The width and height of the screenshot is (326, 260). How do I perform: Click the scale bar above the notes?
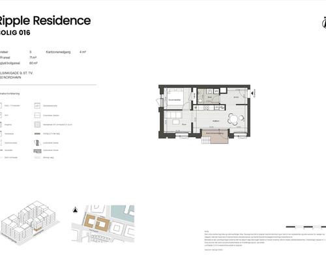[306, 227]
